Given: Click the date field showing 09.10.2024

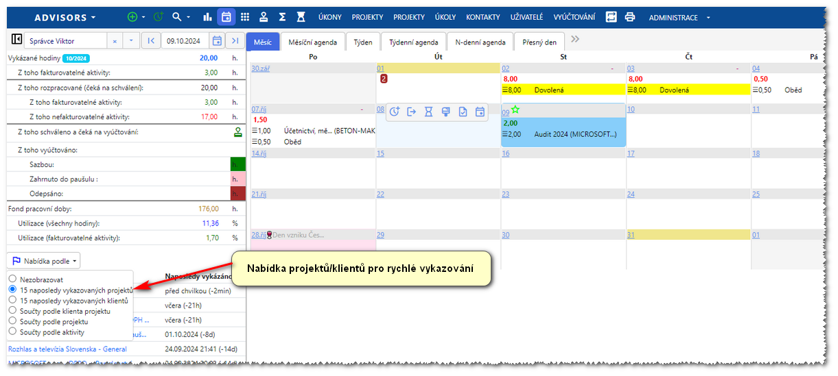Looking at the screenshot, I should pyautogui.click(x=186, y=41).
